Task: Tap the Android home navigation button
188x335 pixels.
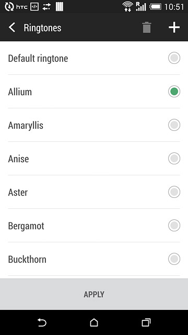Action: 94,322
